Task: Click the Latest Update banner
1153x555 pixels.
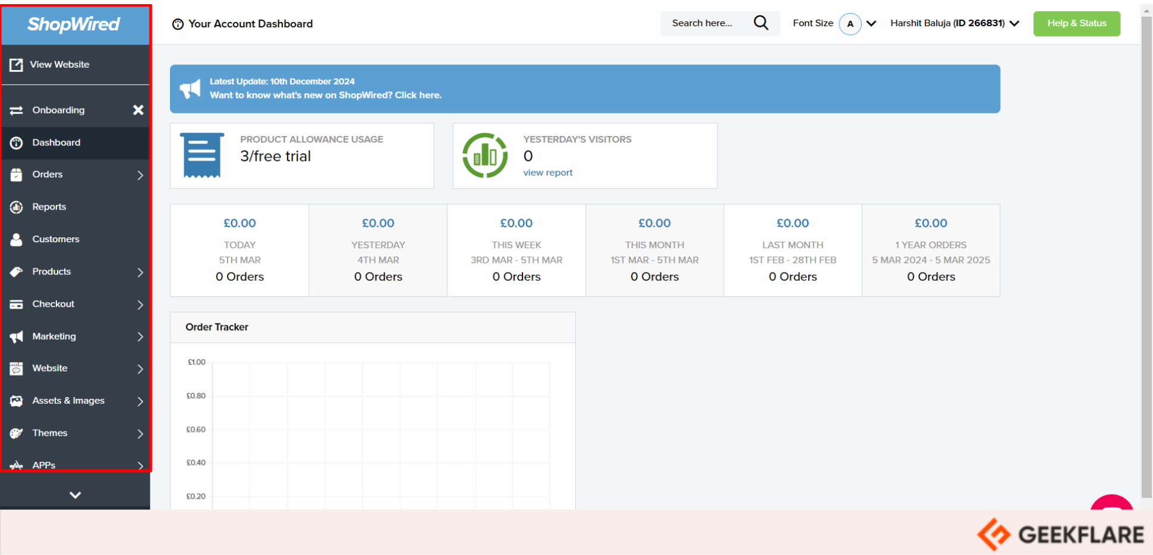Action: click(585, 89)
